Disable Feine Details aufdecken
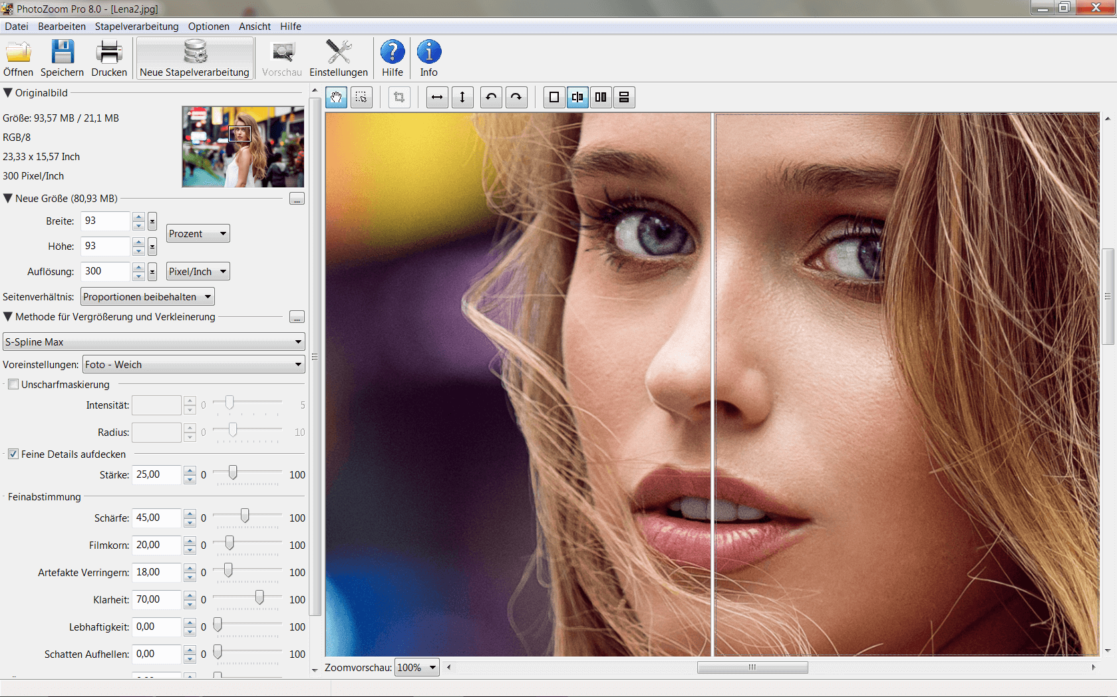Image resolution: width=1117 pixels, height=697 pixels. pos(13,454)
